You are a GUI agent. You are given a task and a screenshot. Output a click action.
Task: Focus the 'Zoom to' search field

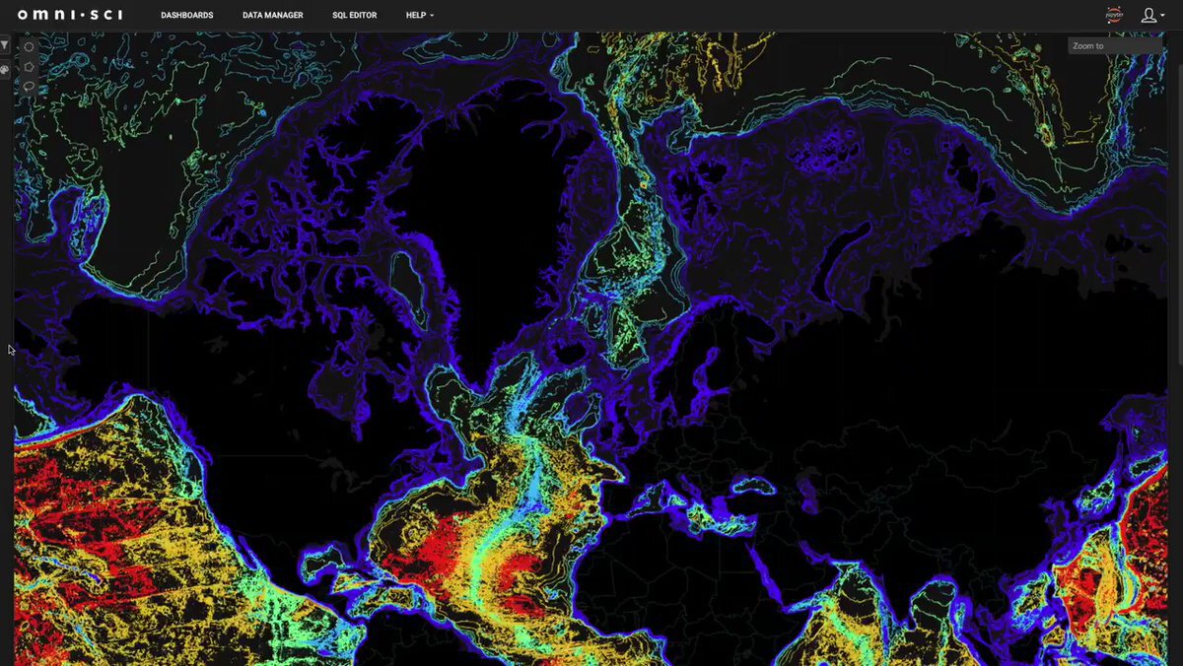pyautogui.click(x=1115, y=46)
